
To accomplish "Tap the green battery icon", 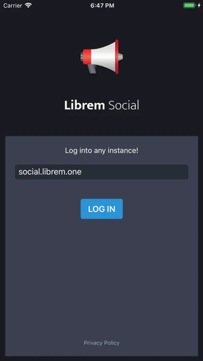I will [x=189, y=6].
